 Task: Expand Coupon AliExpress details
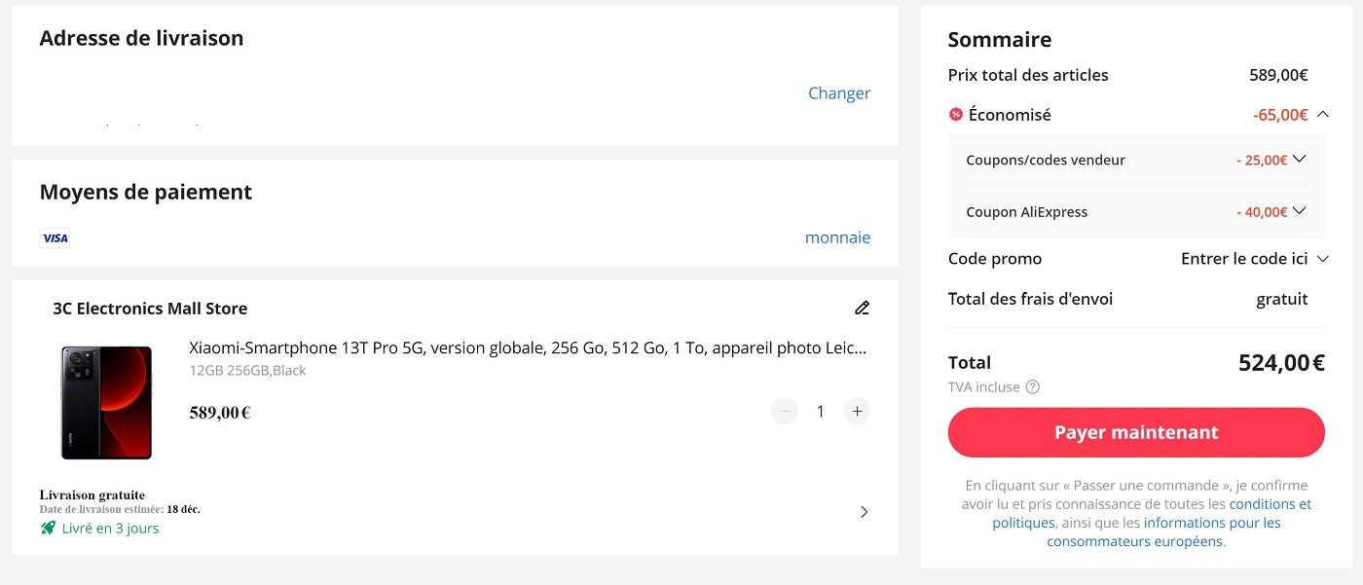(x=1299, y=210)
